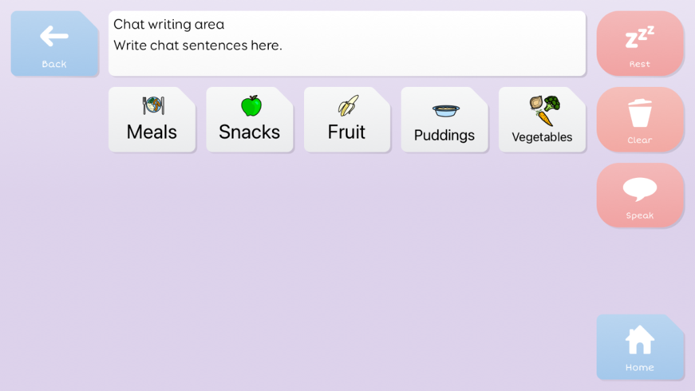Click the Clear trash can icon
The width and height of the screenshot is (695, 391).
639,113
